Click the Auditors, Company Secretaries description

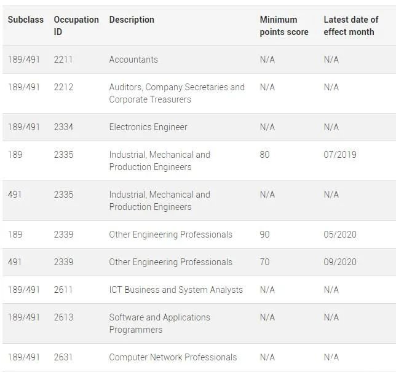pyautogui.click(x=177, y=93)
